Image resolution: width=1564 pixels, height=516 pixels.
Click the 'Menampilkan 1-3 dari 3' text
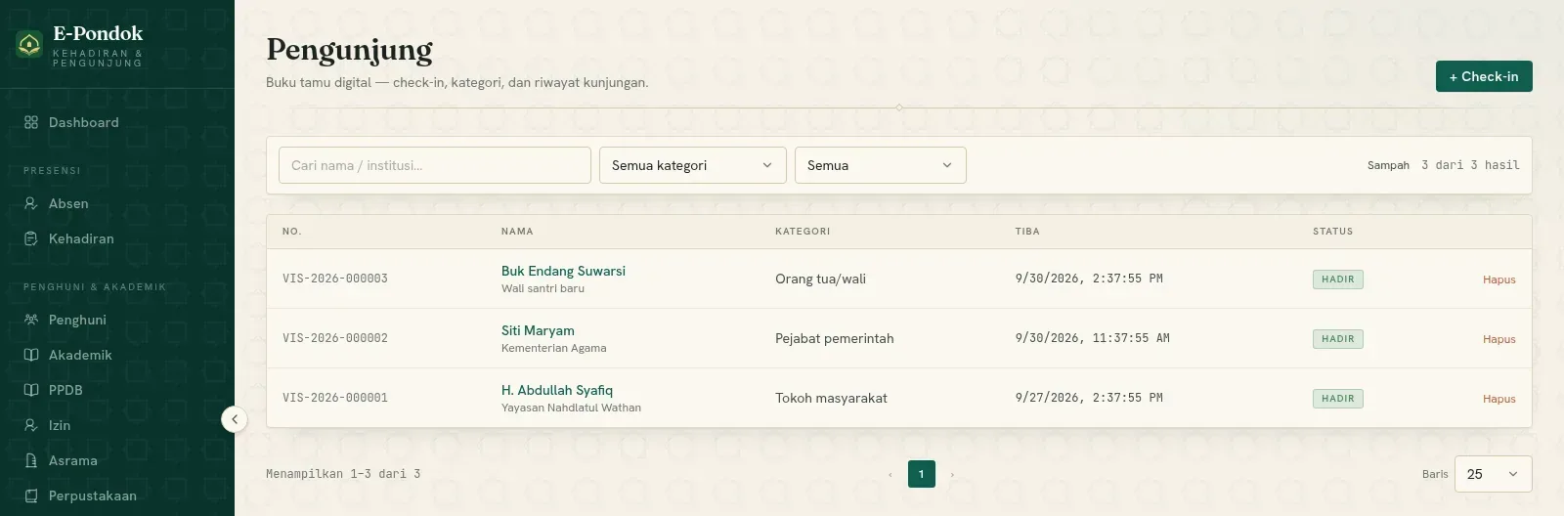click(x=343, y=474)
